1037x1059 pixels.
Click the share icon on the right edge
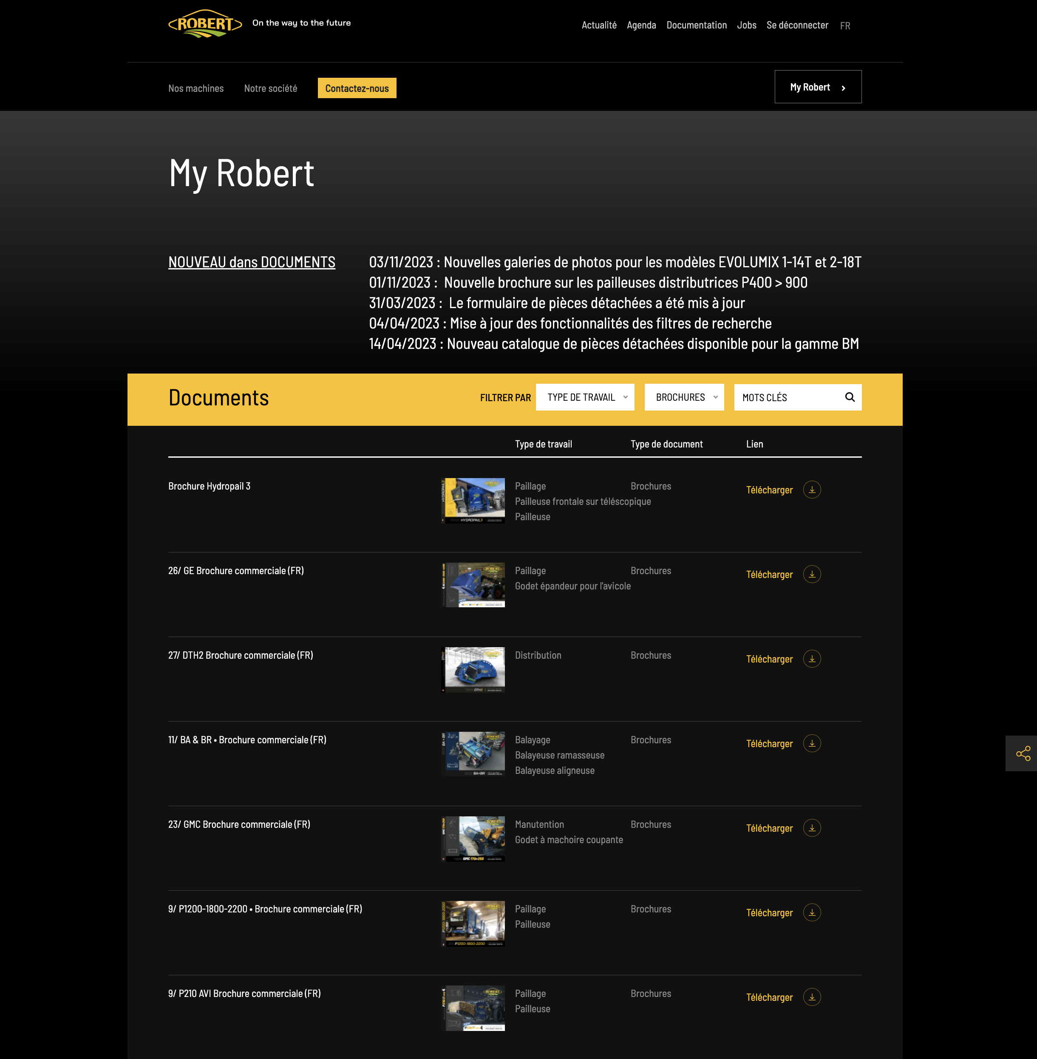click(x=1023, y=753)
